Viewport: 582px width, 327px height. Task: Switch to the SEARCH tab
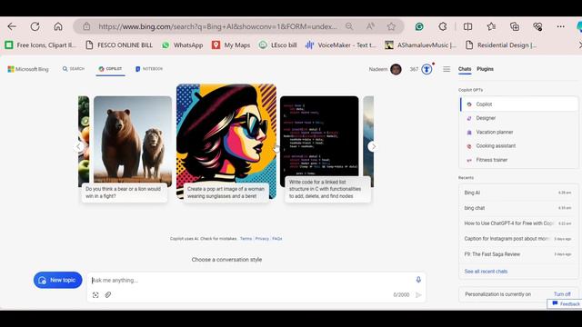(74, 69)
